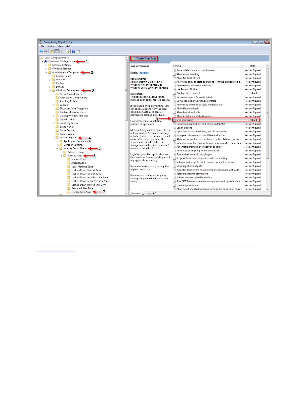Click the Local Computer Policy root icon
This screenshot has height=398, width=308.
(x=42, y=58)
